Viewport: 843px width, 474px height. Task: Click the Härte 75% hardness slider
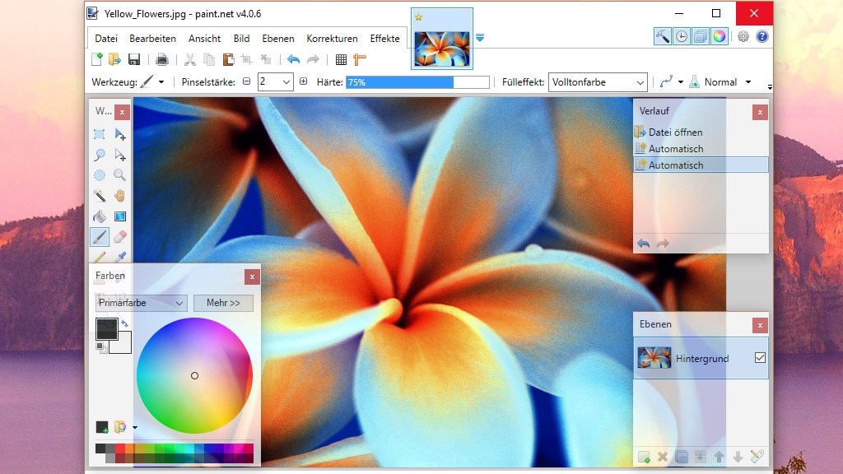(417, 82)
